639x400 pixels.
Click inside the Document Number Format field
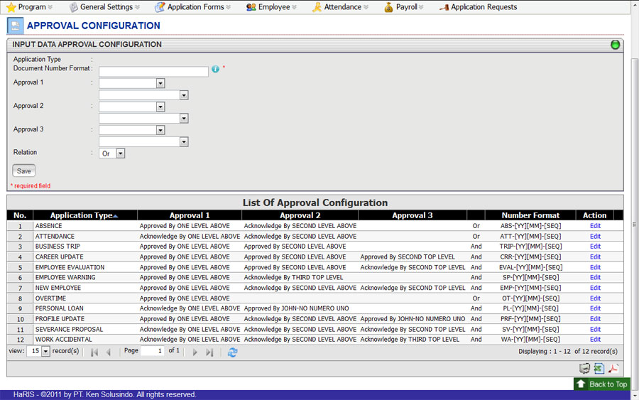[x=153, y=72]
